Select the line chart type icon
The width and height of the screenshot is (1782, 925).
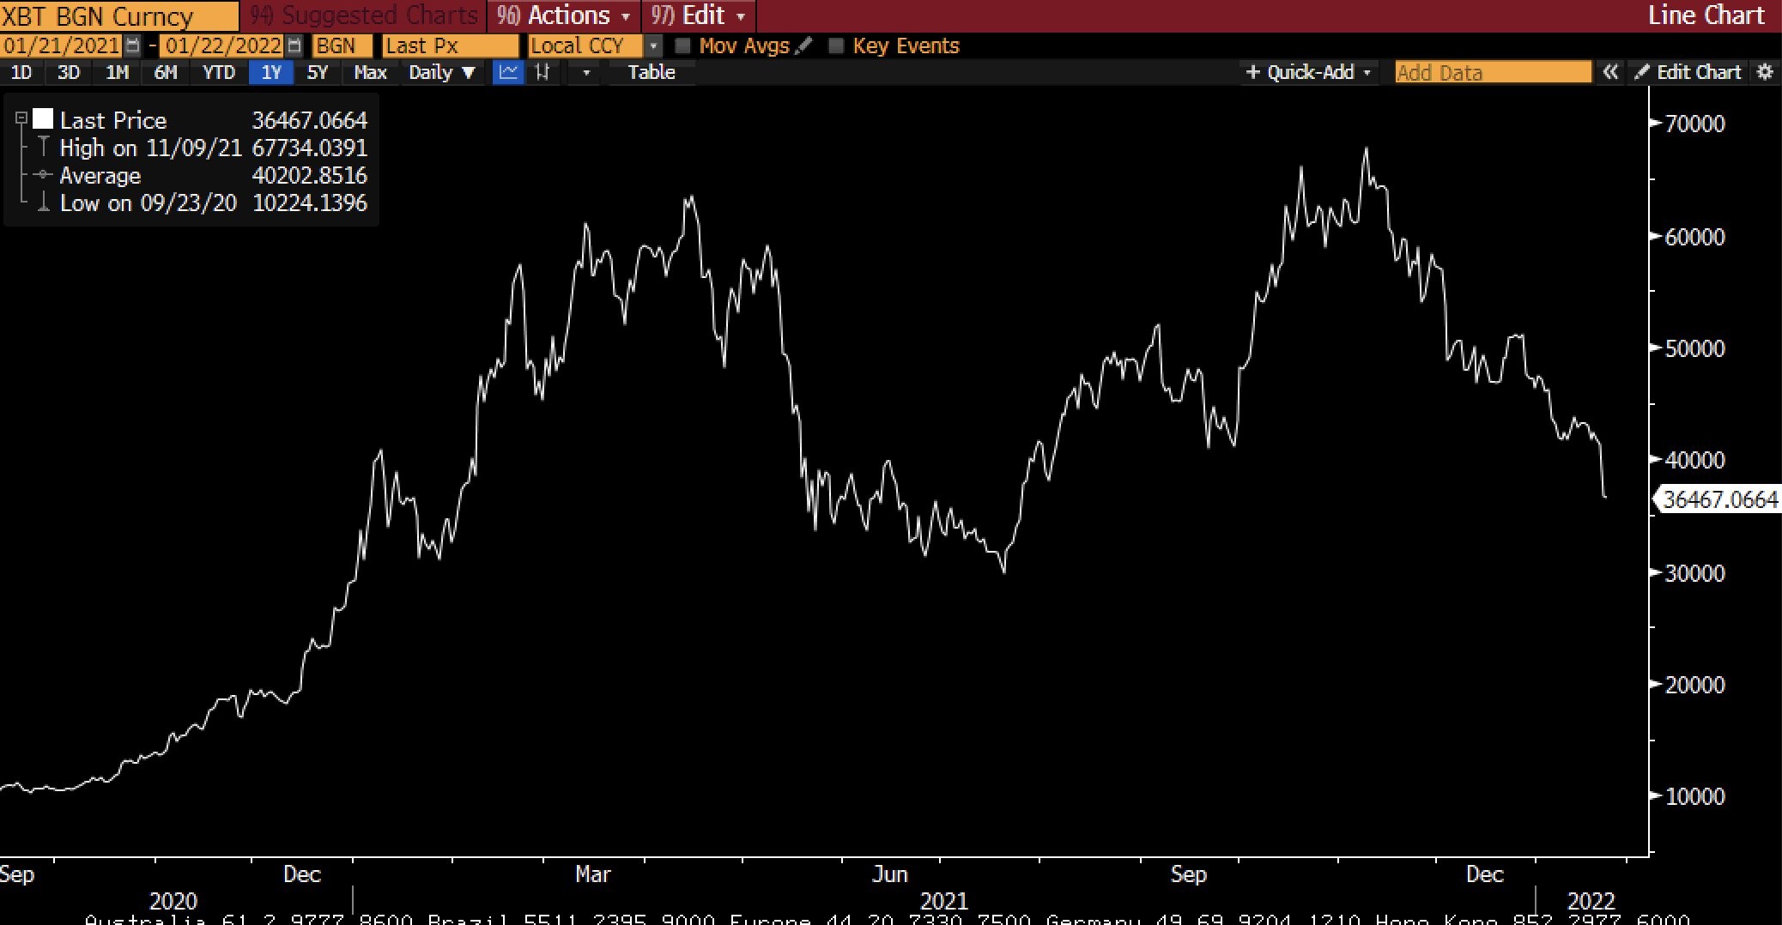(508, 72)
